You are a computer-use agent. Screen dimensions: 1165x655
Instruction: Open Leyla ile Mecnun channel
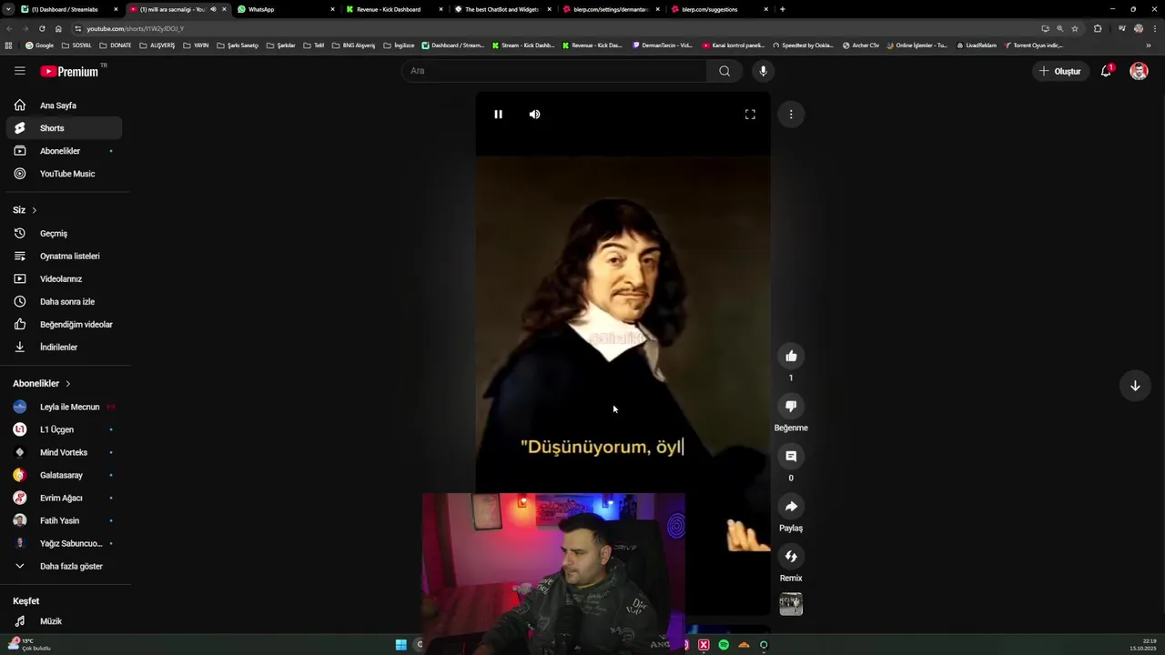click(x=64, y=407)
